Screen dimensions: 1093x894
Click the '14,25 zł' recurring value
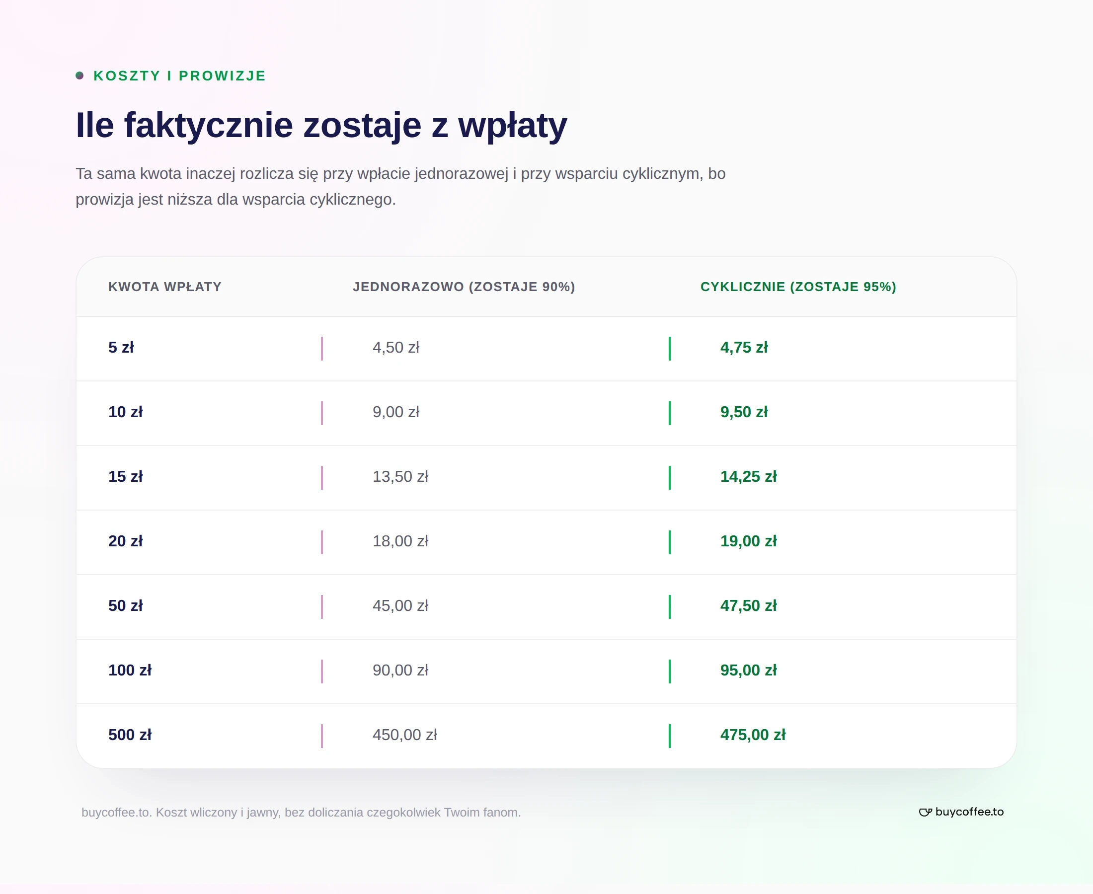748,477
